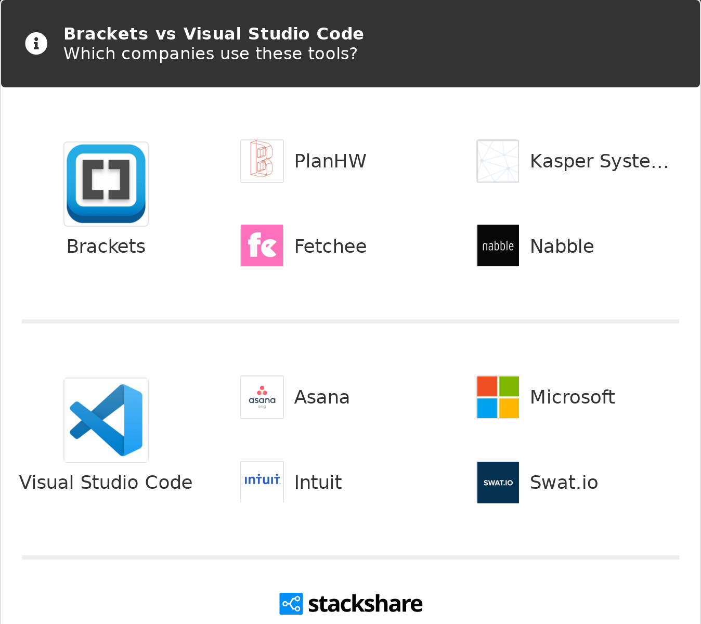Image resolution: width=701 pixels, height=624 pixels.
Task: Open the PlanHW company link
Action: 330,161
